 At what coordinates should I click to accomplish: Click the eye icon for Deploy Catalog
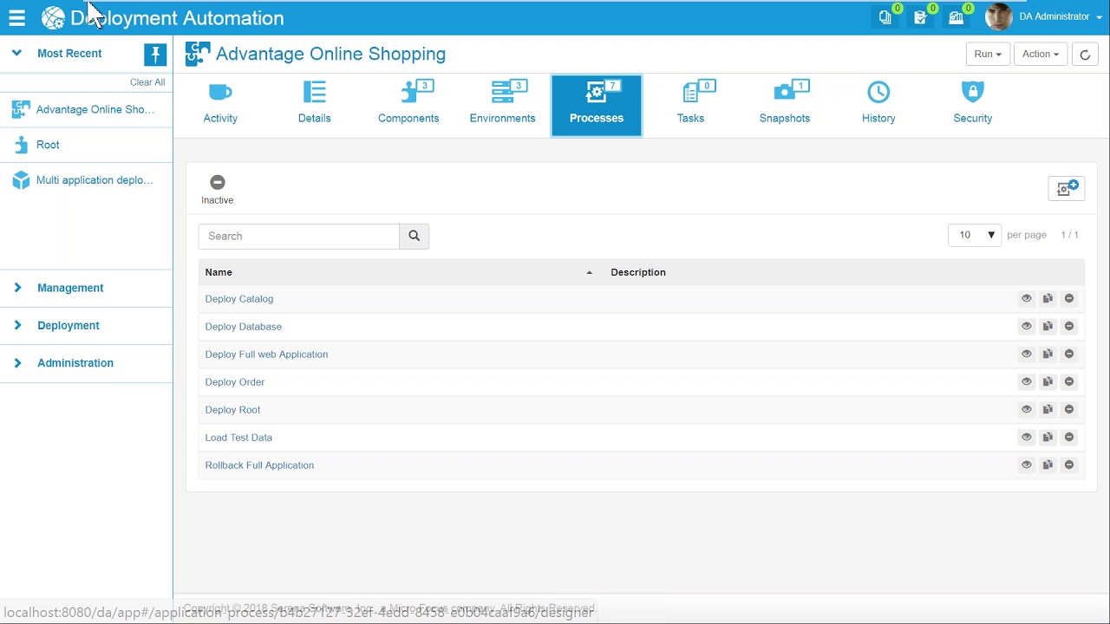(1026, 298)
